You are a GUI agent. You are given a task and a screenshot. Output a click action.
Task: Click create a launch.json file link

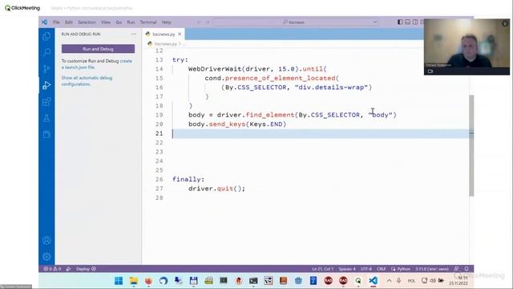[96, 64]
